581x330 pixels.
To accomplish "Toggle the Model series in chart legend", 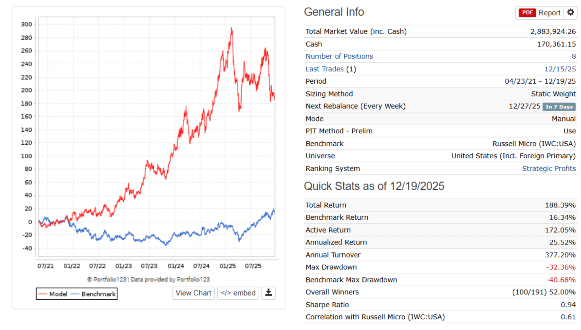I will [x=53, y=294].
